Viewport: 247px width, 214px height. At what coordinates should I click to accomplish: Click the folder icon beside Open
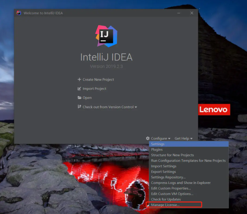80,98
